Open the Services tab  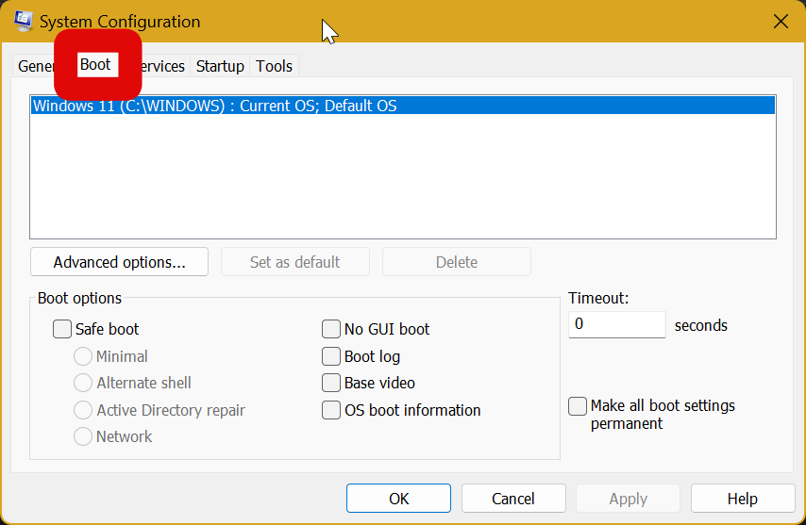(162, 66)
